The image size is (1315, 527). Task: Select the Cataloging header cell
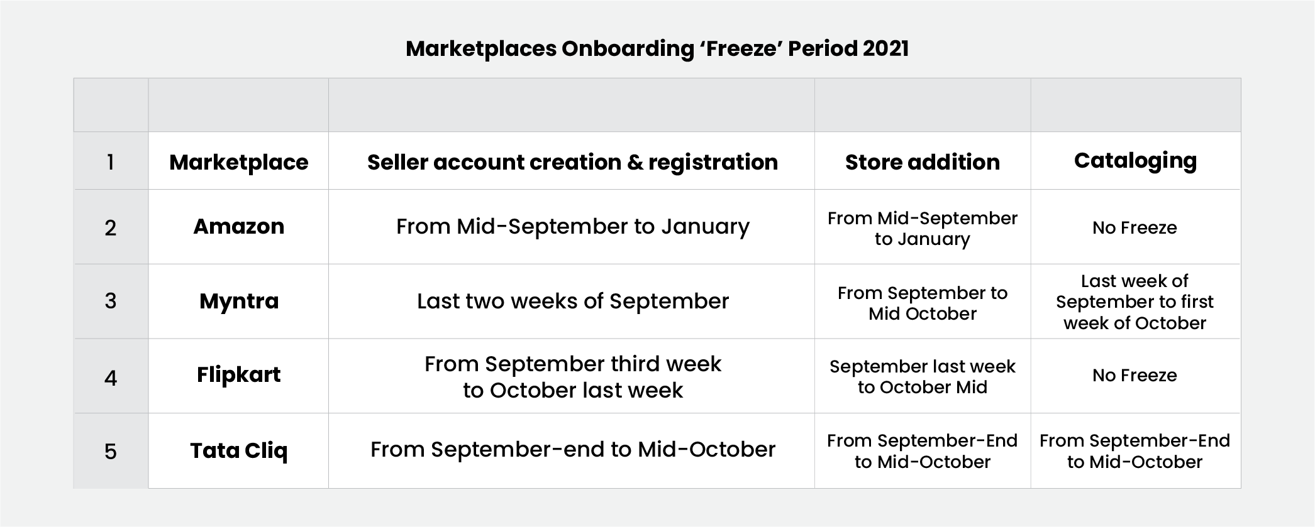tap(1136, 161)
